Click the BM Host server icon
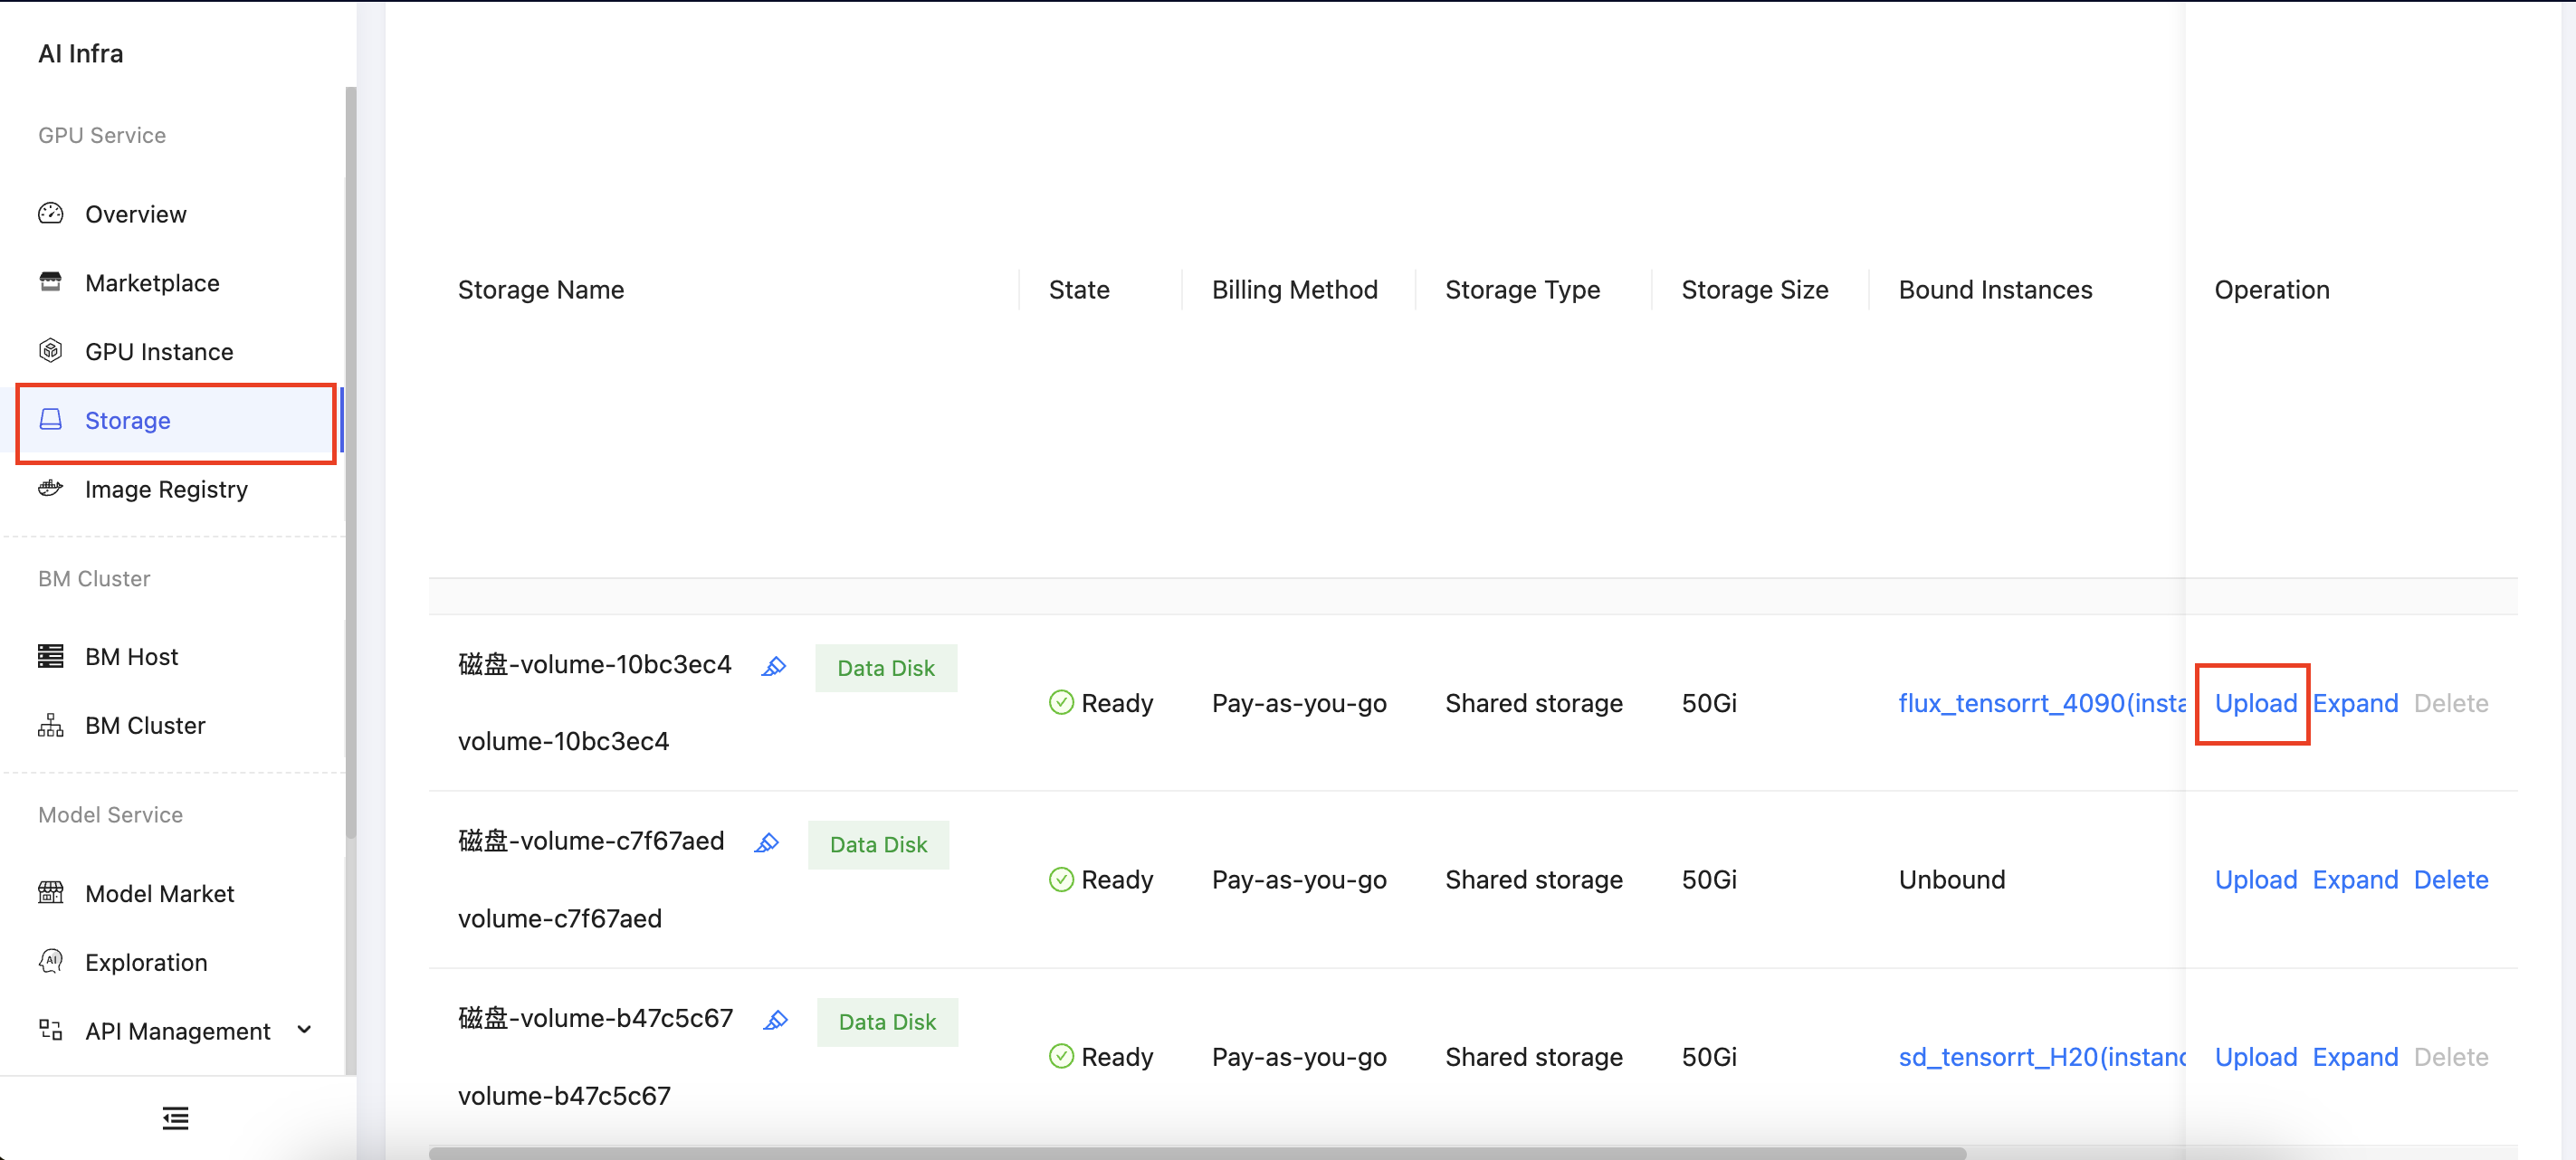2576x1160 pixels. click(51, 656)
